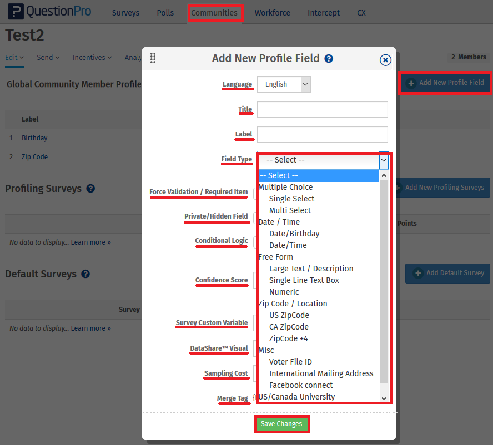The image size is (493, 445).
Task: Open the Birthday profile field entry
Action: point(34,138)
